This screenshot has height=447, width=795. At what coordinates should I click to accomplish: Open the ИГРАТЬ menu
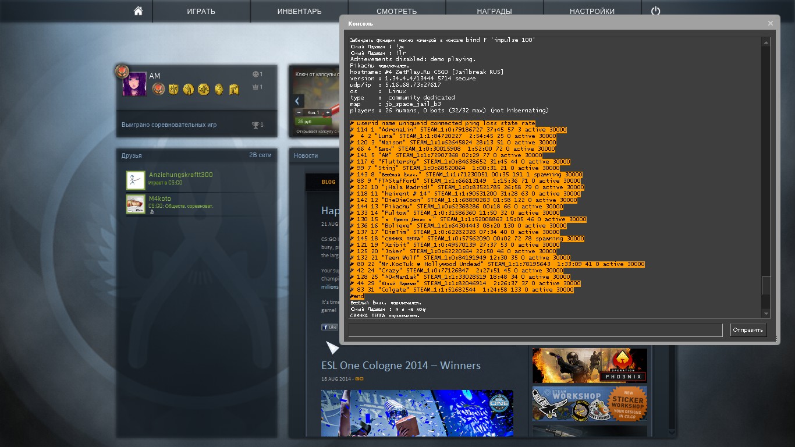201,11
